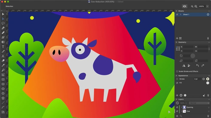Select the Text tool
The image size is (211, 118).
click(3, 47)
